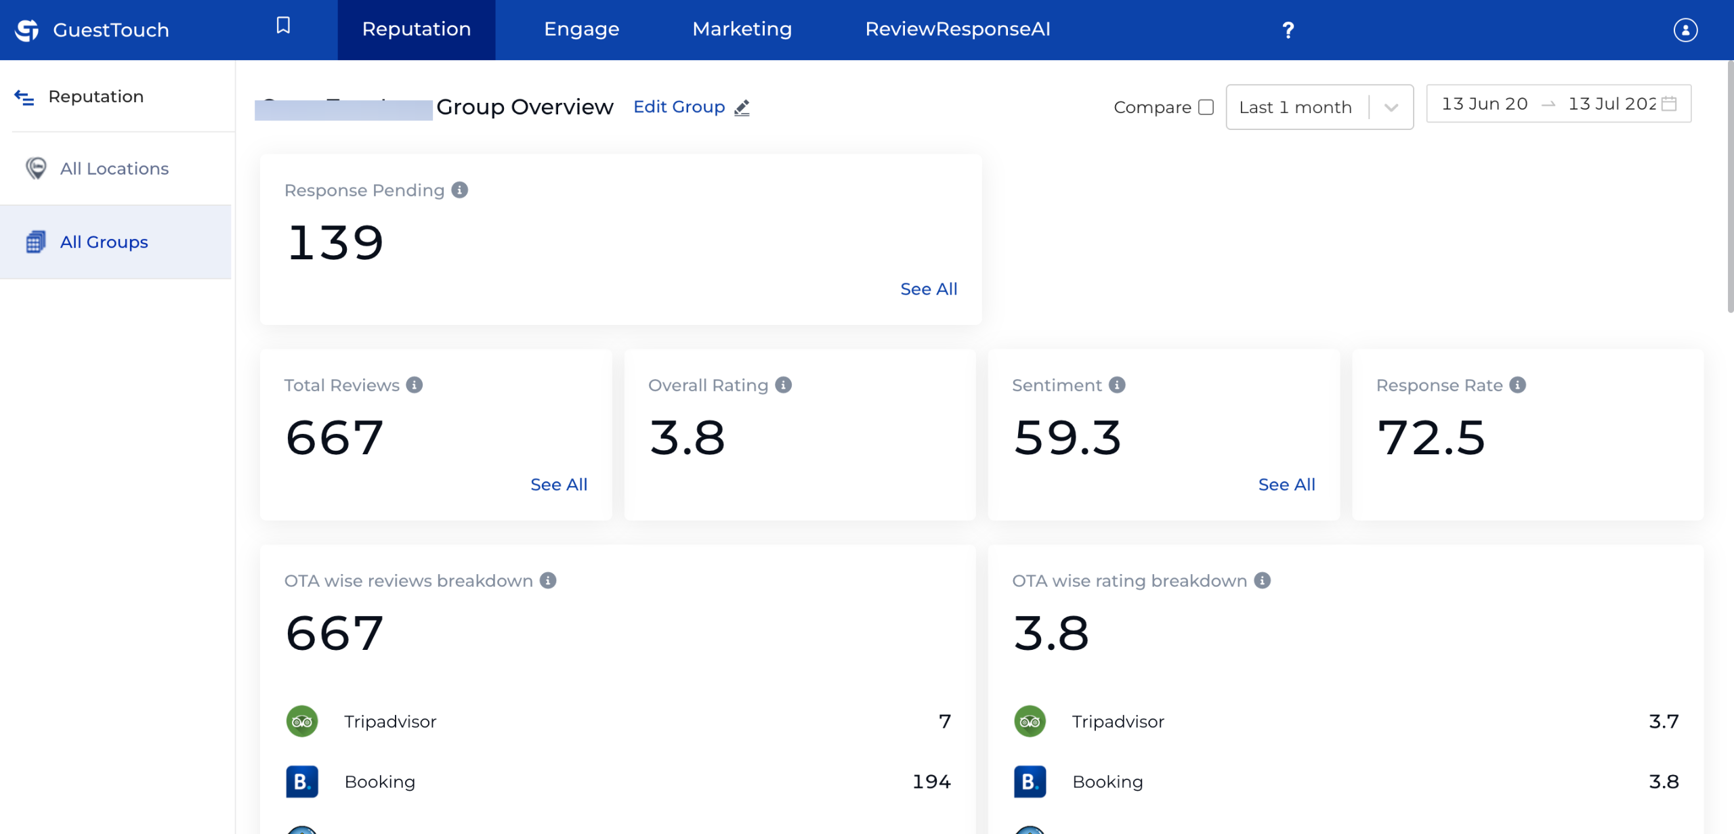Viewport: 1734px width, 834px height.
Task: Click See All under Total Reviews
Action: [x=558, y=485]
